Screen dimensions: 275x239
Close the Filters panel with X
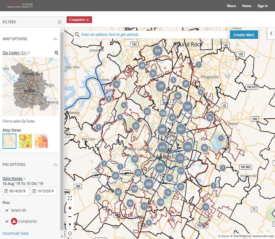point(60,22)
